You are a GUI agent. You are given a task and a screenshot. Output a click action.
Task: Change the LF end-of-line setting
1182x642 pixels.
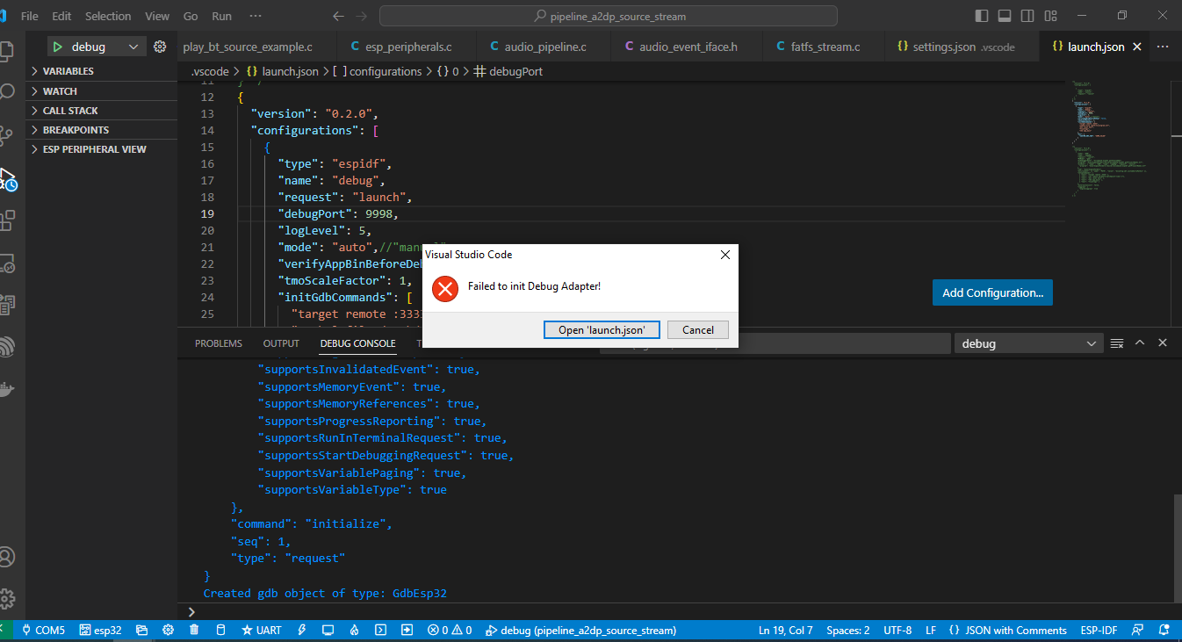point(930,631)
